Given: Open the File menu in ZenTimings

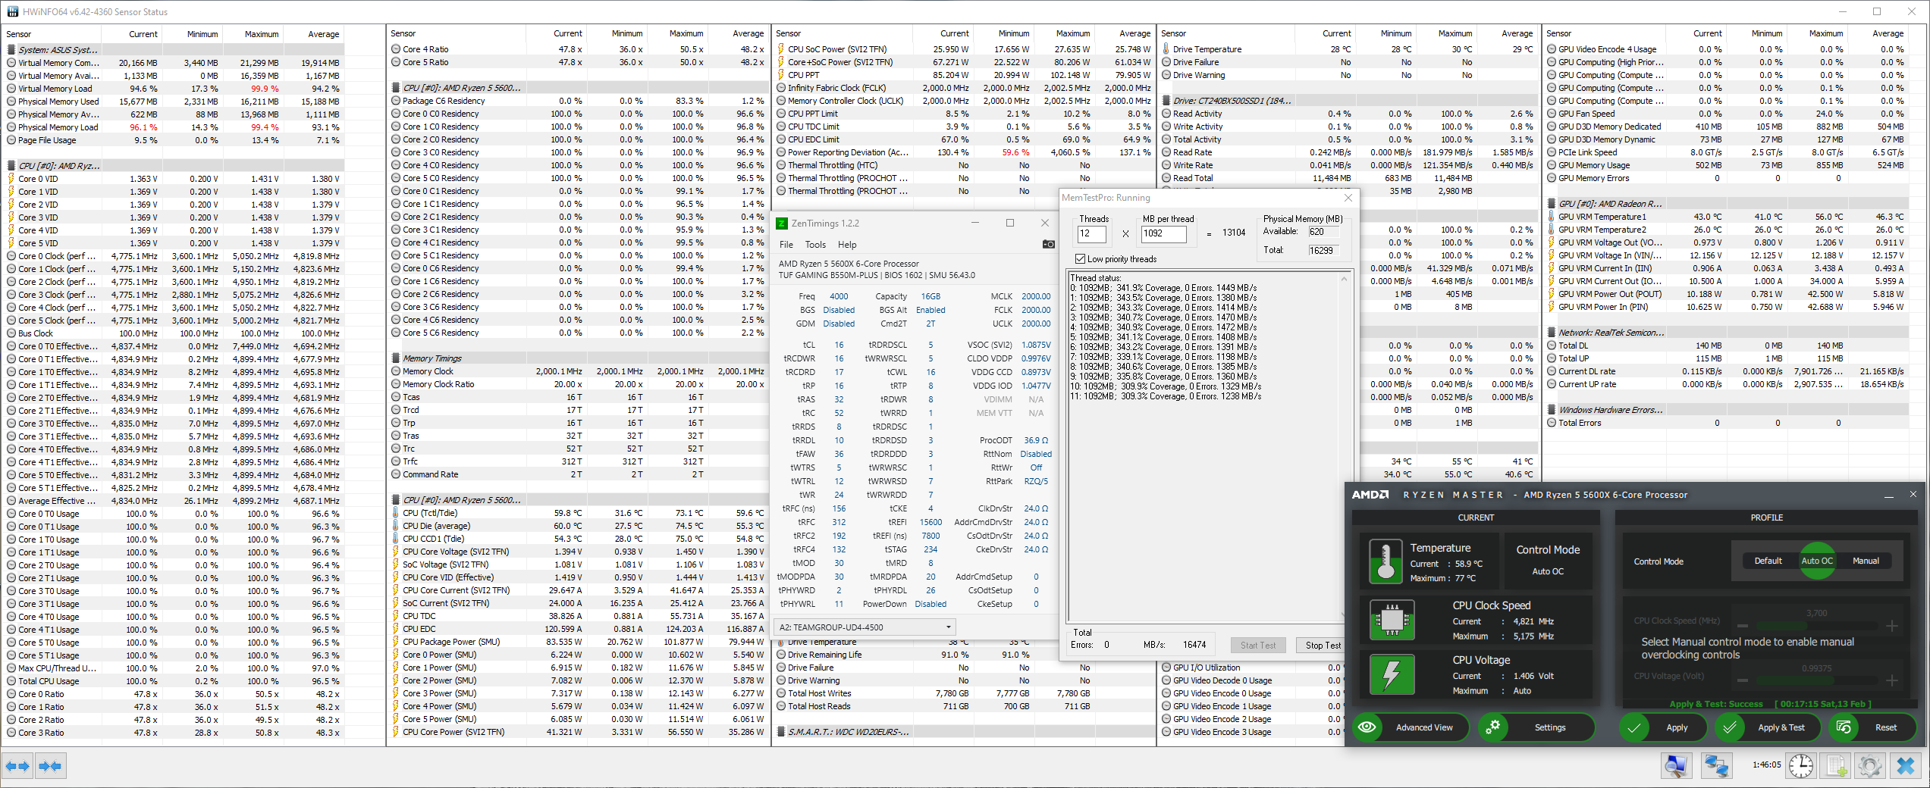Looking at the screenshot, I should coord(786,245).
